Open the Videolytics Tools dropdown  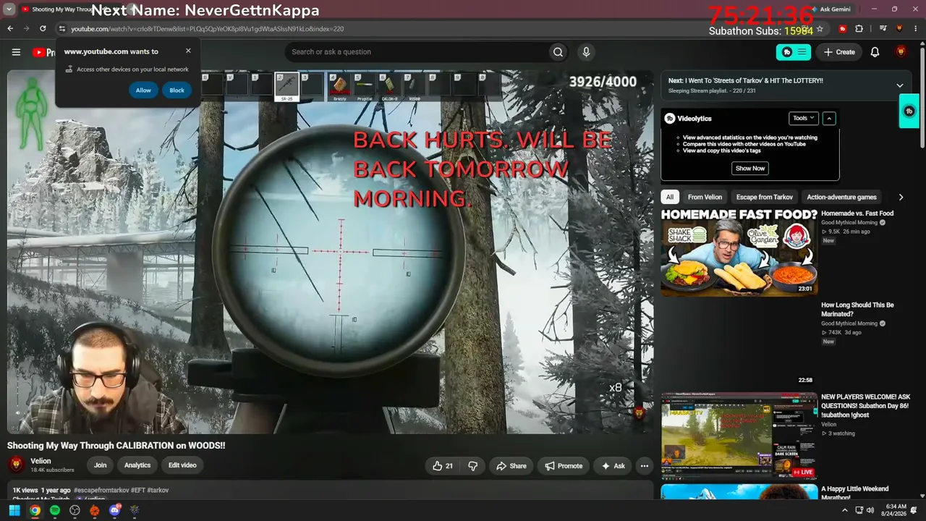pos(803,118)
